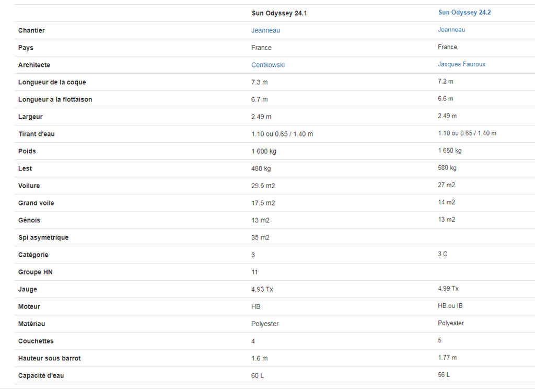Open the Centkowski architect link
Viewport: 535px width, 389px height.
[x=268, y=65]
